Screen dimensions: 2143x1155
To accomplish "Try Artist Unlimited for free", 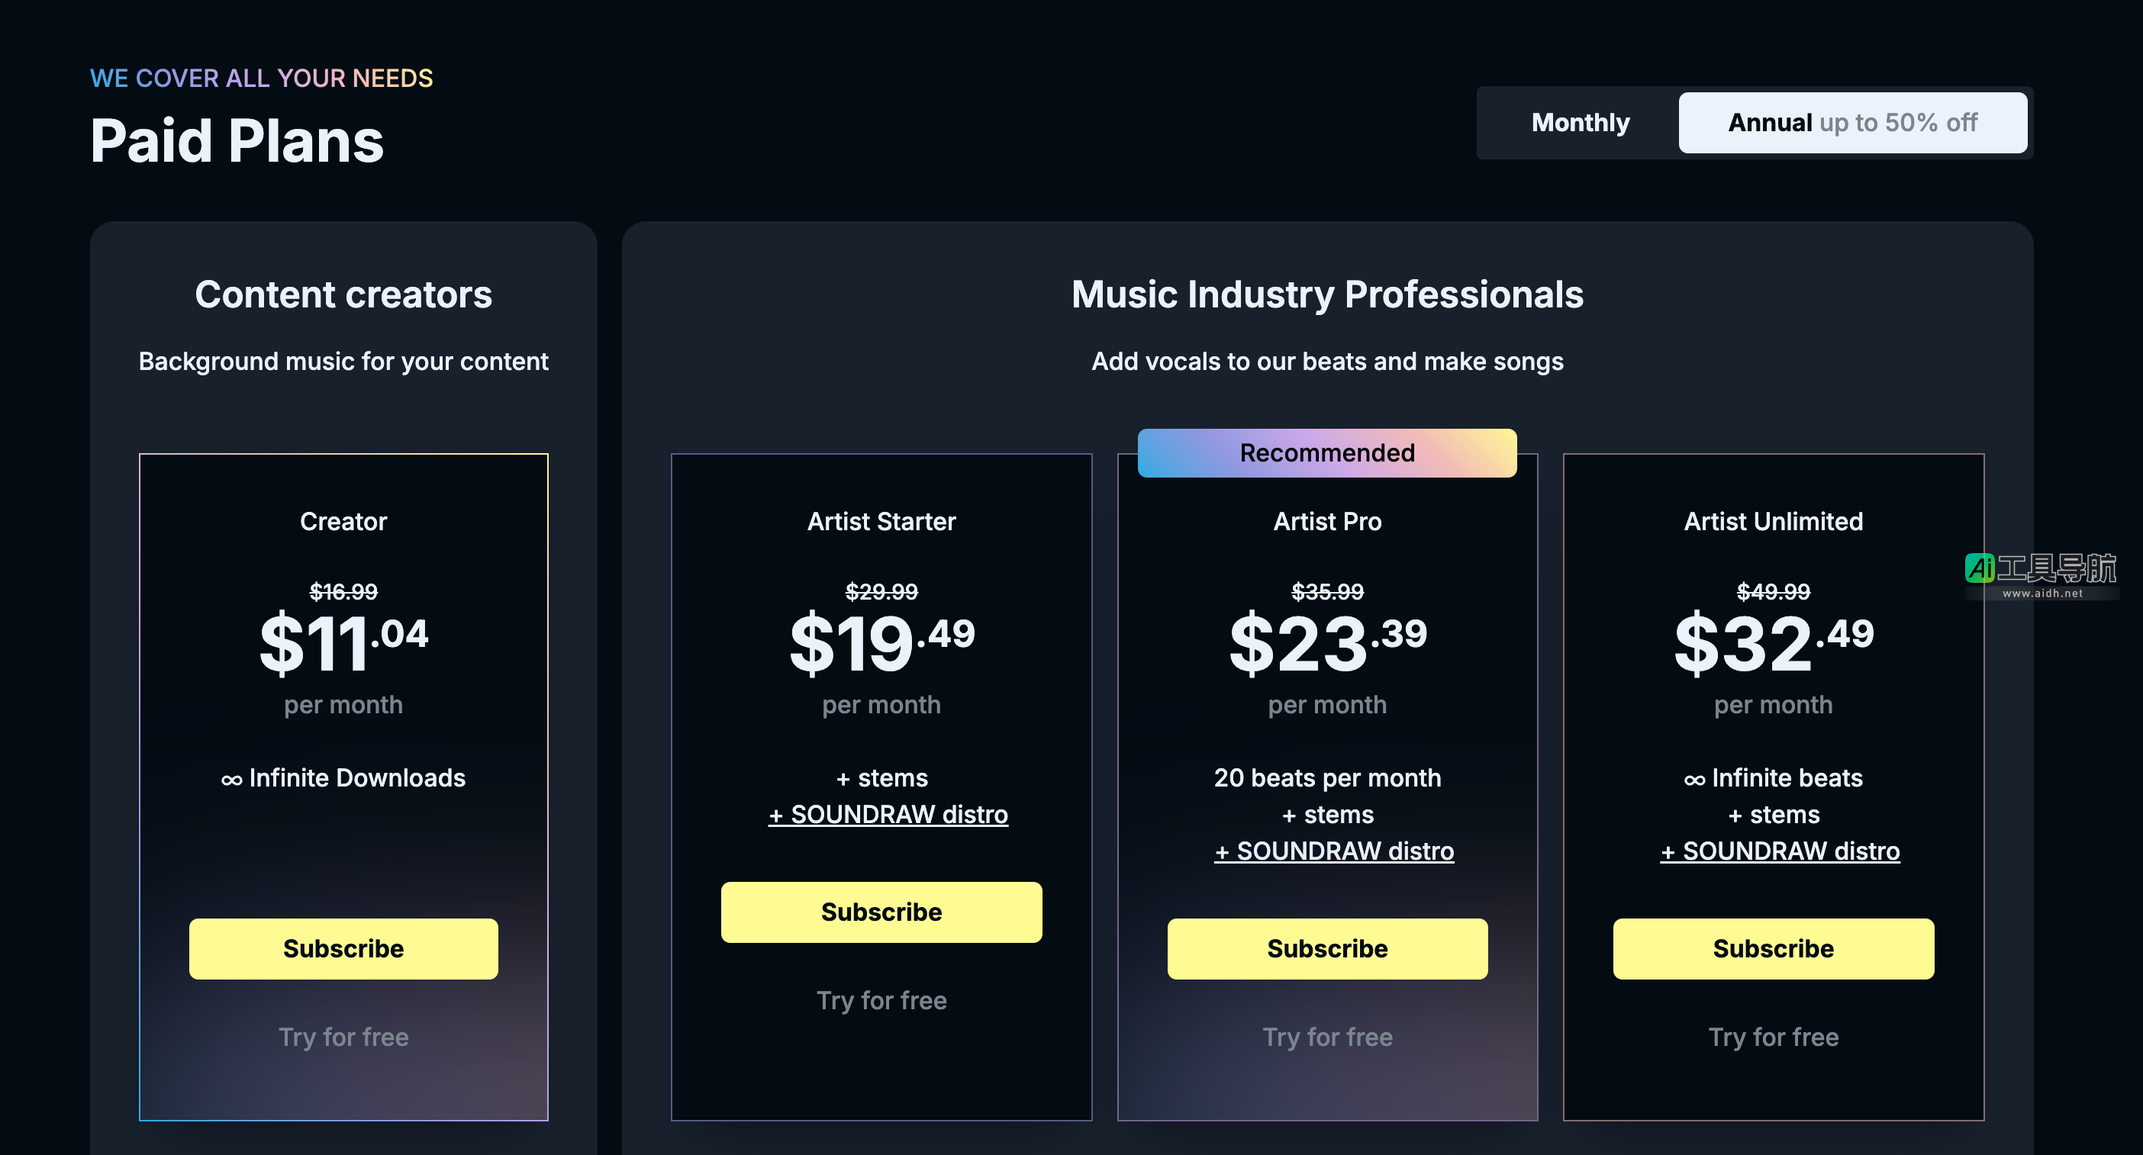I will click(1773, 1037).
